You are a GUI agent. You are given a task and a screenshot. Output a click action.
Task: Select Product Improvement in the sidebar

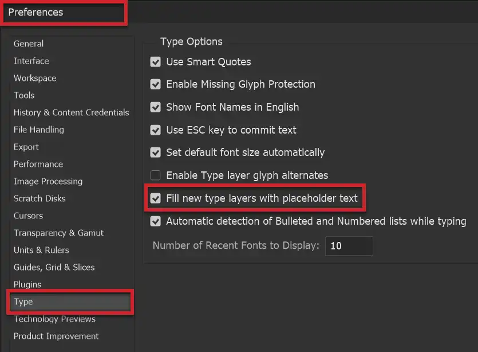[56, 336]
